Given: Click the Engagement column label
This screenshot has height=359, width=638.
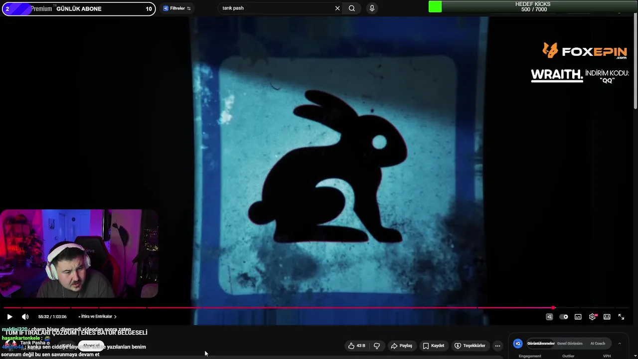Looking at the screenshot, I should 530,356.
